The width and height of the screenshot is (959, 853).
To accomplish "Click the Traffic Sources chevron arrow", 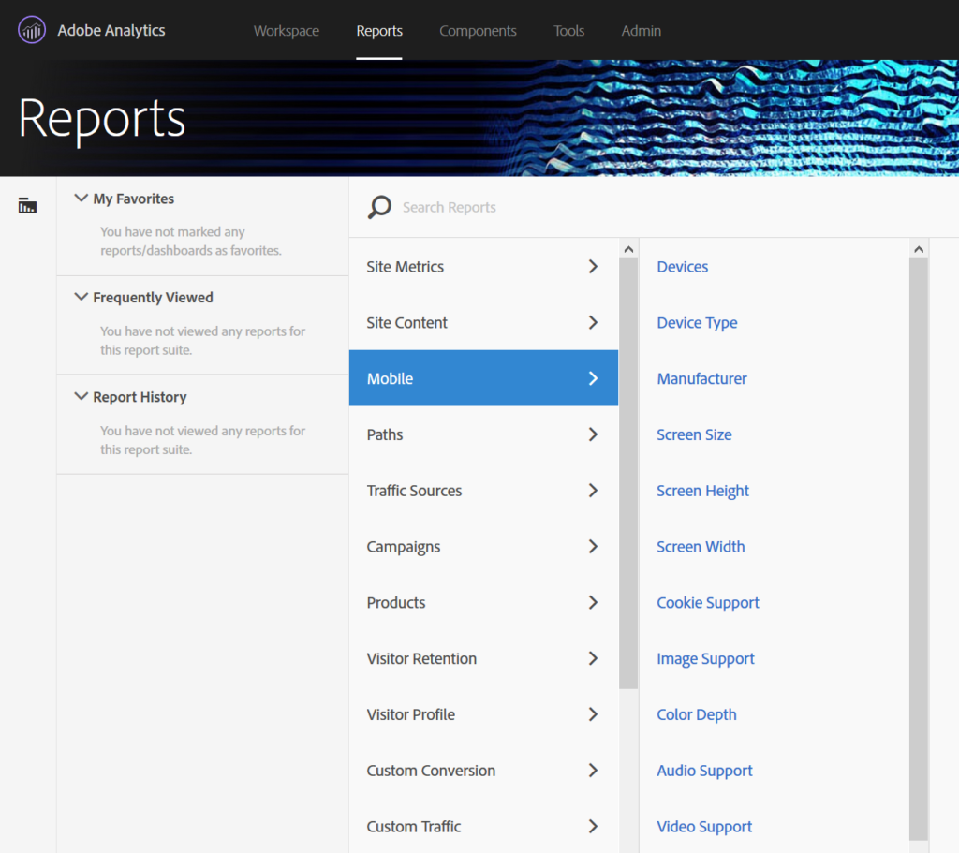I will tap(593, 491).
